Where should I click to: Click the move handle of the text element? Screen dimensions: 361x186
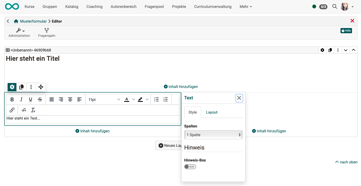pos(41,87)
